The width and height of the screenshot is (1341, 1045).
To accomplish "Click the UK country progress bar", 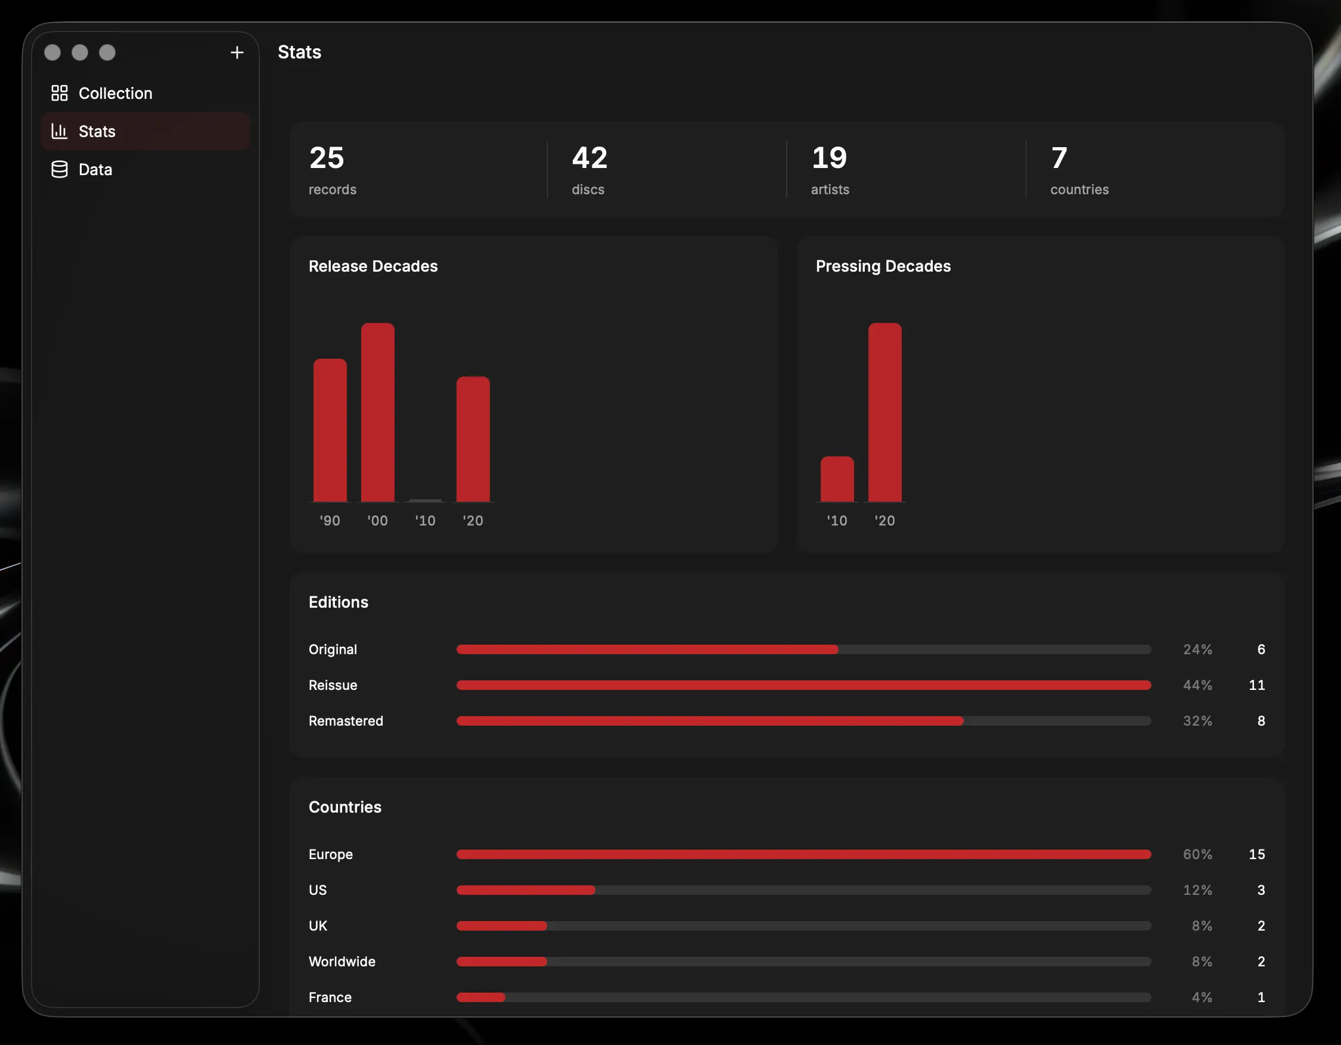I will (x=804, y=926).
